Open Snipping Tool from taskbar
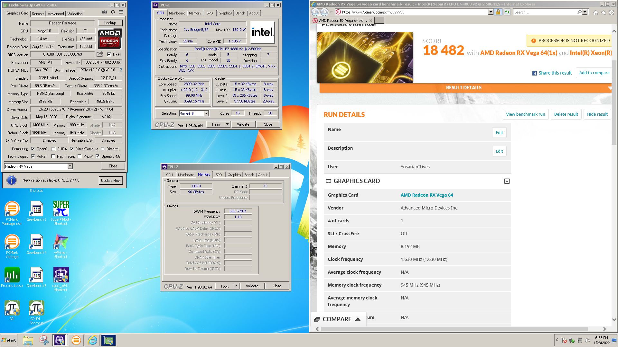This screenshot has height=347, width=618. pyautogui.click(x=44, y=340)
